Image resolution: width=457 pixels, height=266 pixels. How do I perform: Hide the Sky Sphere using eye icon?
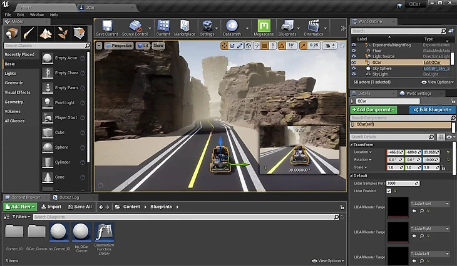tap(354, 68)
